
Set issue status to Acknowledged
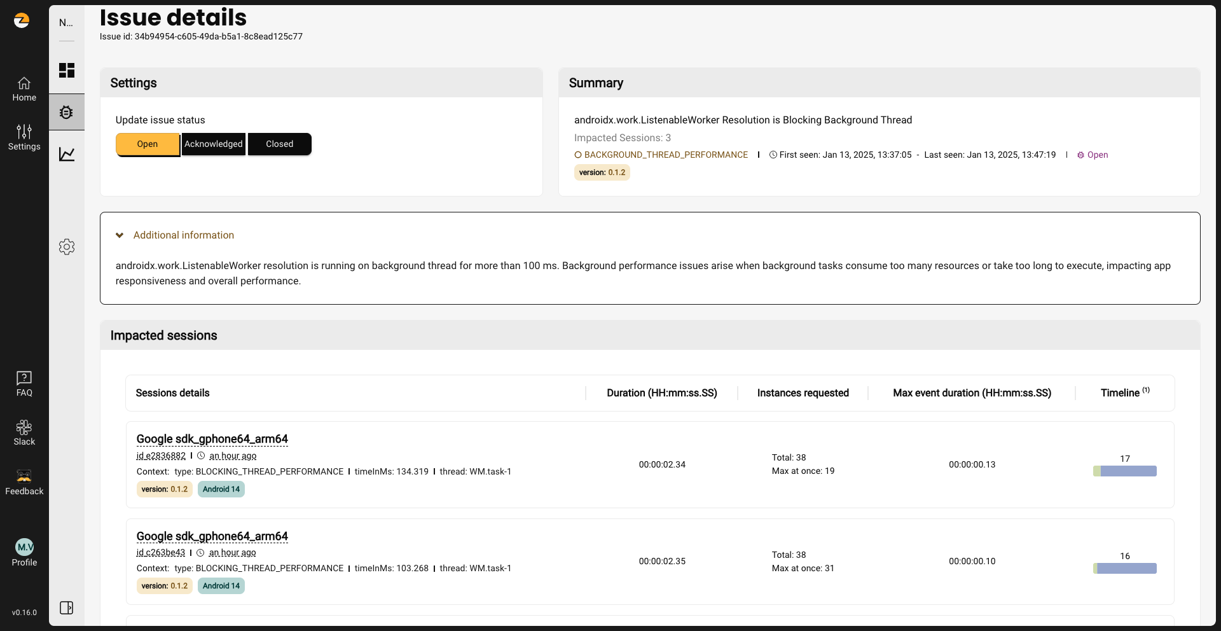(x=214, y=144)
